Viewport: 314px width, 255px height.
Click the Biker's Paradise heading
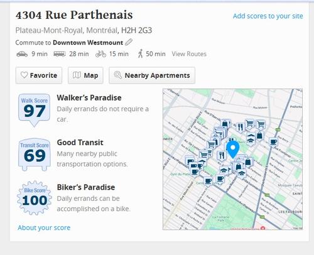point(86,187)
